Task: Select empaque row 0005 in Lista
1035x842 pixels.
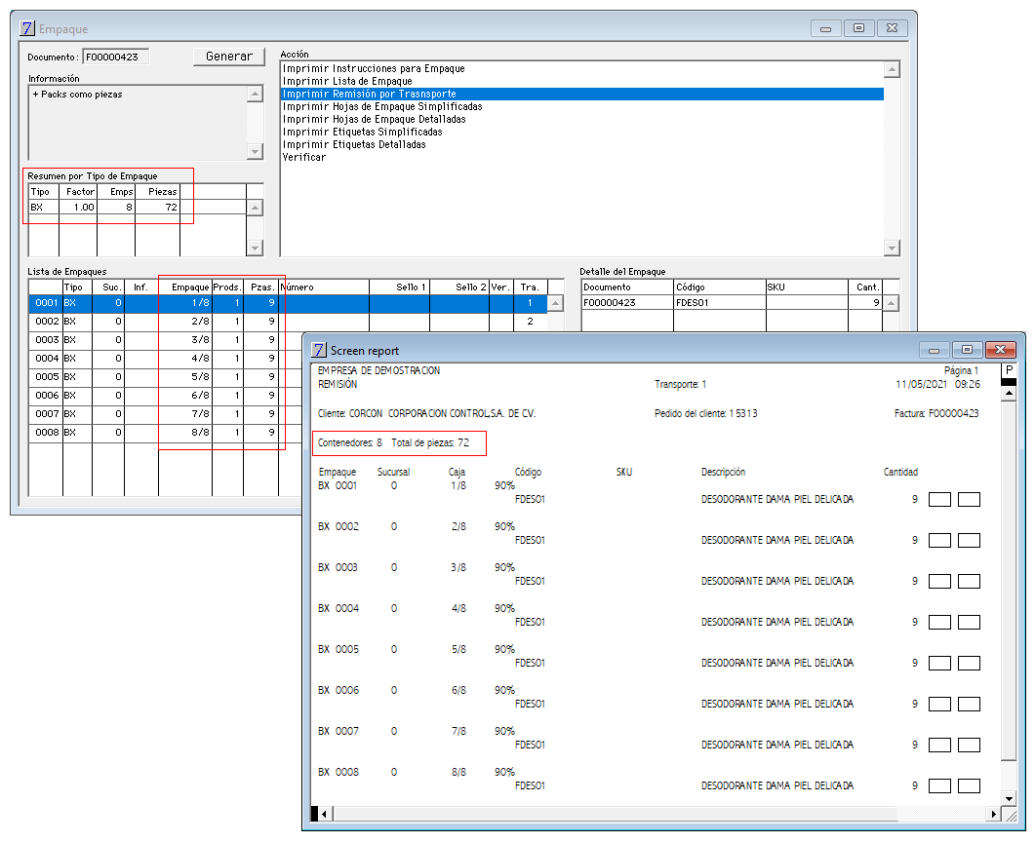Action: tap(165, 377)
